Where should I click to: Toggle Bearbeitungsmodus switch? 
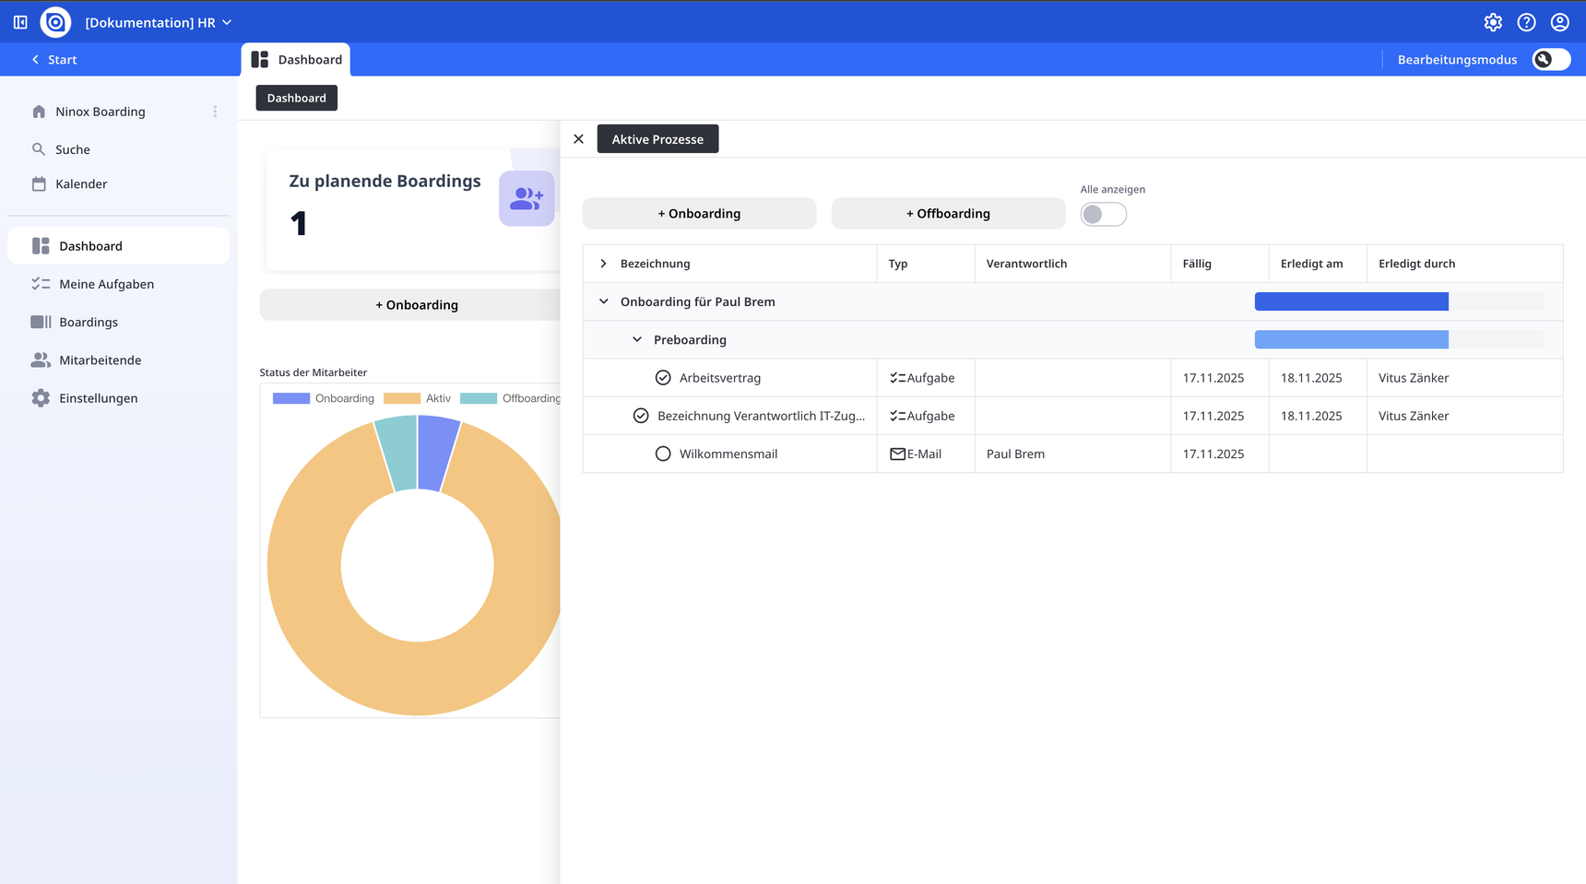tap(1550, 60)
